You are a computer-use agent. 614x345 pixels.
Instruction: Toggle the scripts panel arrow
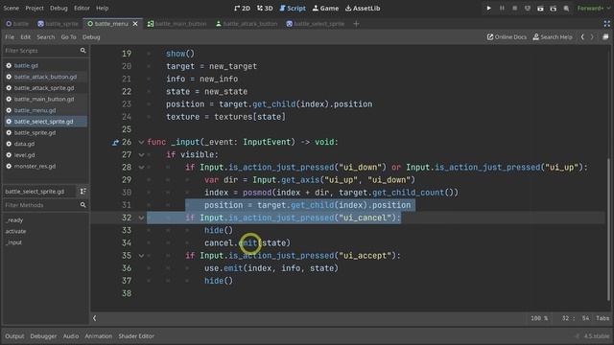(94, 318)
